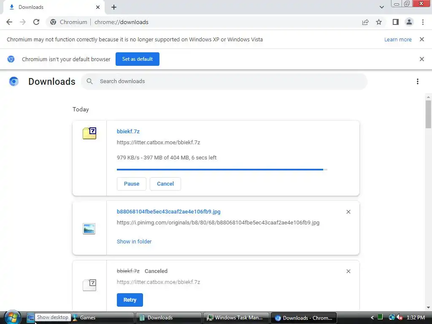Expand hidden tray icons arrow
This screenshot has height=324, width=432.
coord(372,318)
